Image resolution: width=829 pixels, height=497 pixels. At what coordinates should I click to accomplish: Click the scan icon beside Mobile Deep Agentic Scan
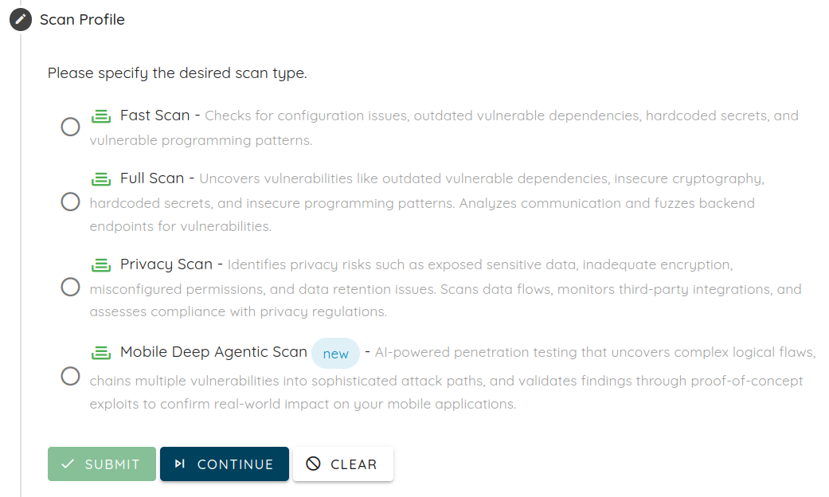(101, 351)
